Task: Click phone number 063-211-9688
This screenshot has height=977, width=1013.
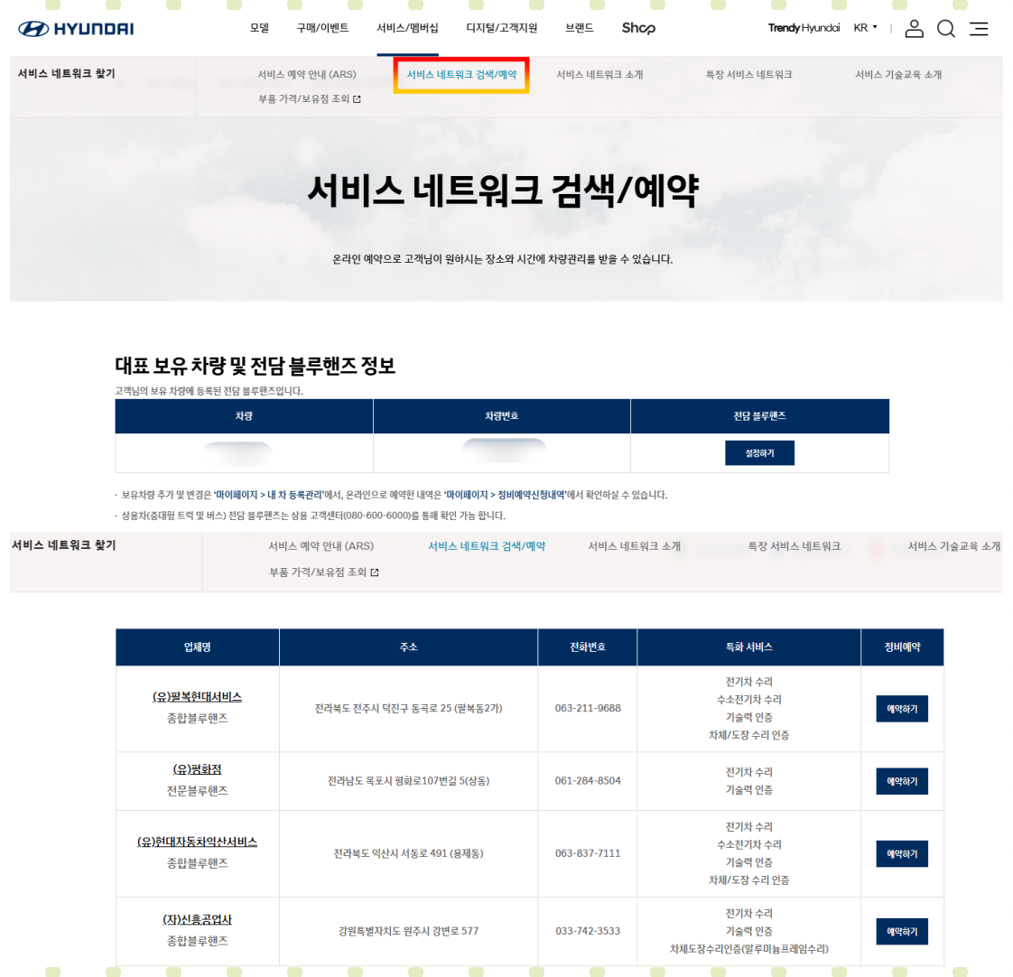Action: click(x=588, y=708)
